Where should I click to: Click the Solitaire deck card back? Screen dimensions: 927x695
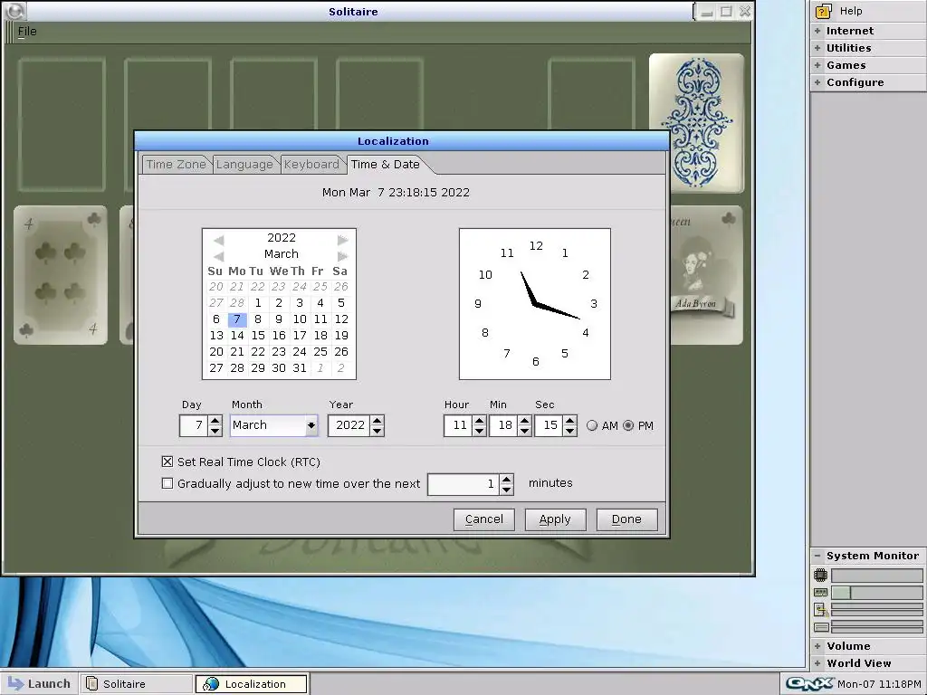pos(696,123)
